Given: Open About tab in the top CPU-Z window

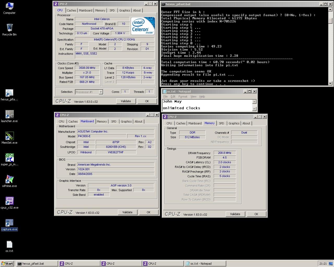Looking at the screenshot, I should click(137, 10).
